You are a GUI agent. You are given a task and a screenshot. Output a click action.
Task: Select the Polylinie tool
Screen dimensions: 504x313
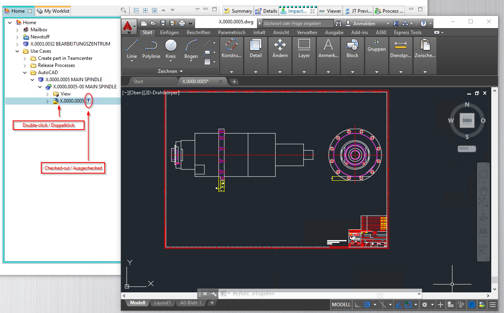coord(151,49)
